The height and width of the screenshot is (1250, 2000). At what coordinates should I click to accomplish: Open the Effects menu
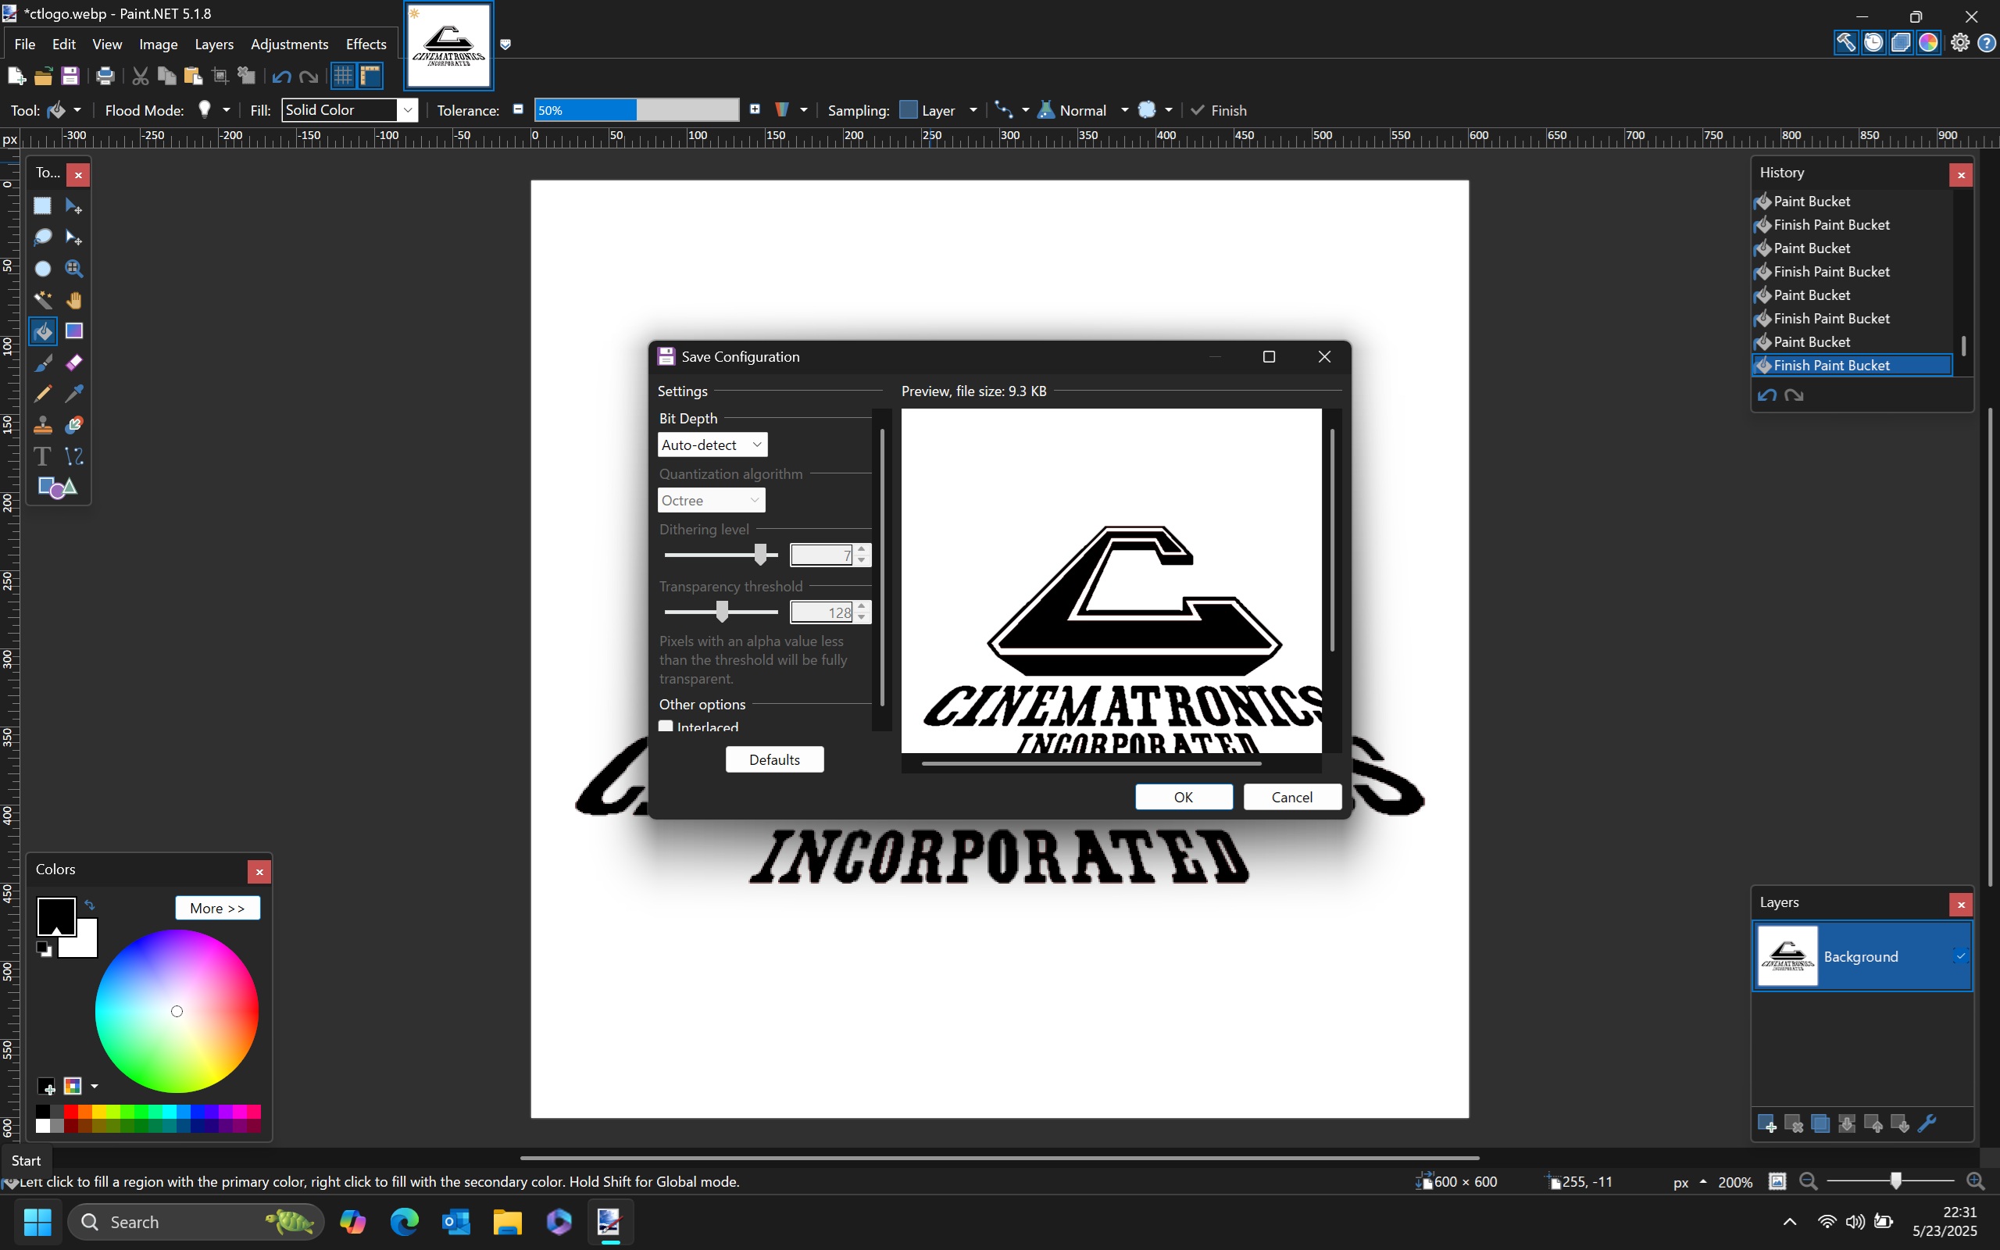tap(366, 44)
